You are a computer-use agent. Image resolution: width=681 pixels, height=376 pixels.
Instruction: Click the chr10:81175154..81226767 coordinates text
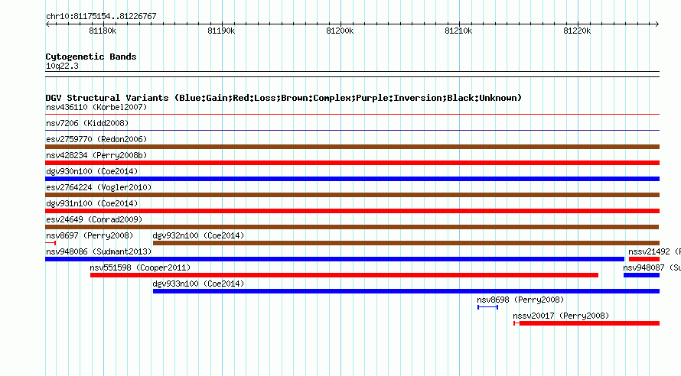tap(101, 16)
